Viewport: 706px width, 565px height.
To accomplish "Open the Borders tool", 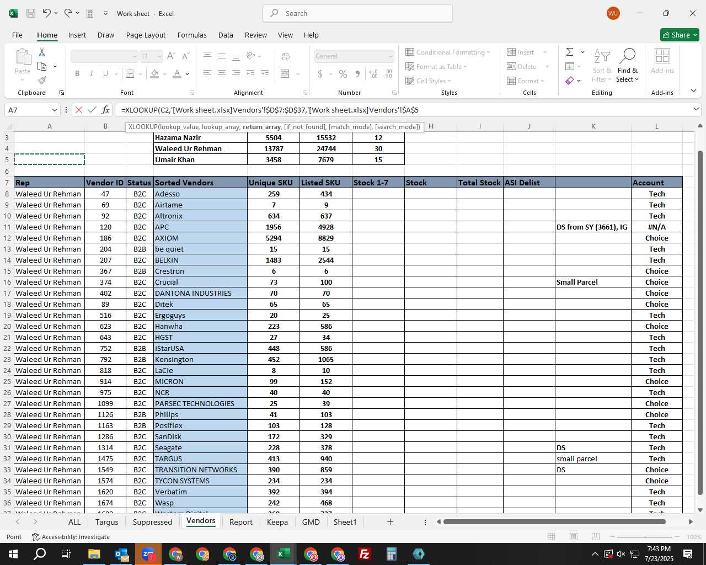I will [x=130, y=74].
